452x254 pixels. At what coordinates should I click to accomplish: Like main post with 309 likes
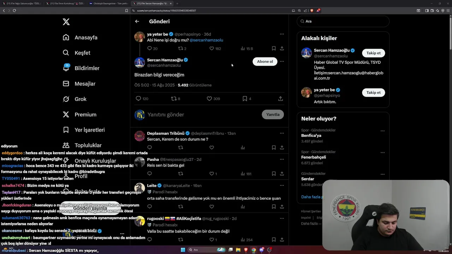tap(209, 99)
